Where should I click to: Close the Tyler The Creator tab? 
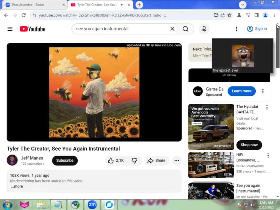click(129, 5)
